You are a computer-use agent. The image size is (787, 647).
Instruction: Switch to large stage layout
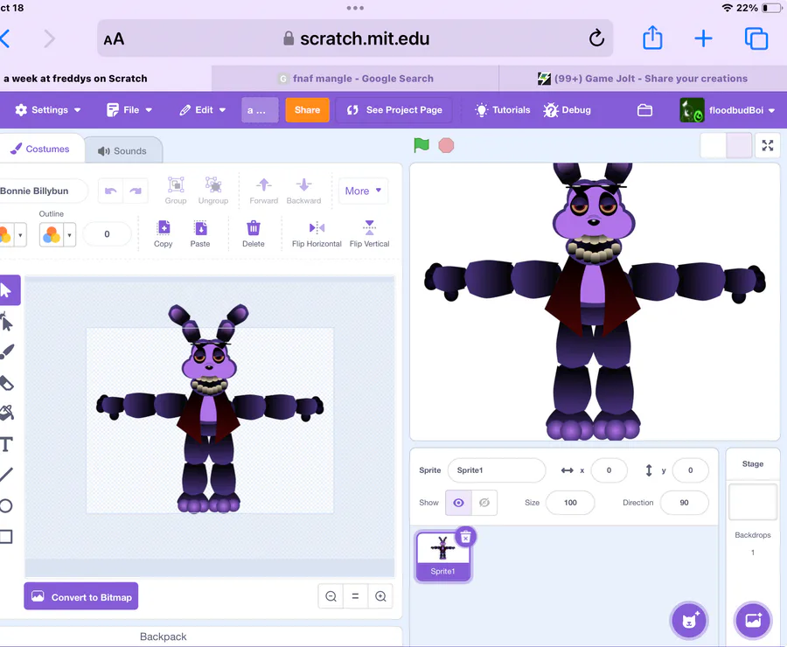tap(739, 145)
